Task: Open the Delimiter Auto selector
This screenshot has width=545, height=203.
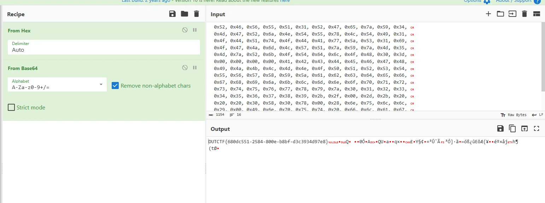Action: (104, 47)
